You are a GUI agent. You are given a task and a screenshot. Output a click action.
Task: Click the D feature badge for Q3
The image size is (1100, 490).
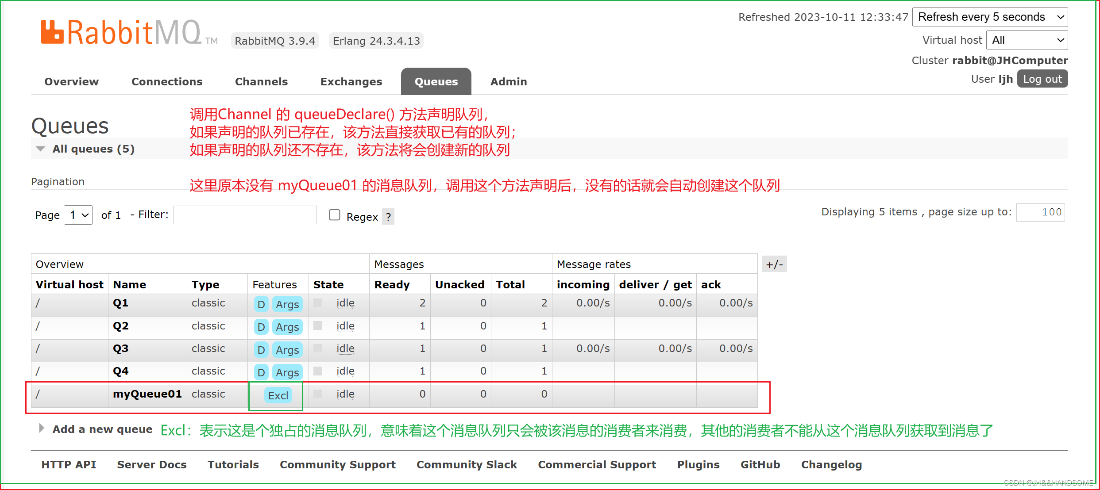tap(261, 350)
